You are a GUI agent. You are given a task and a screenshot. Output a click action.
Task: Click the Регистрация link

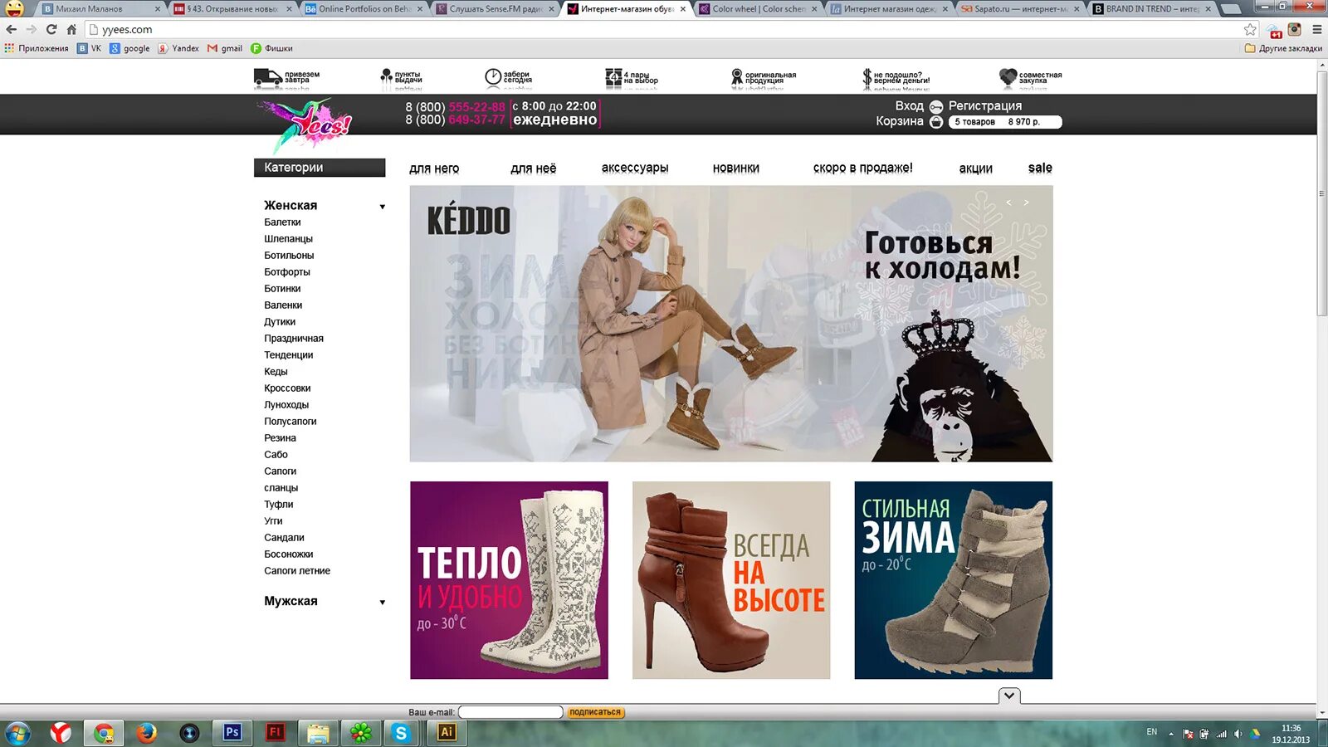pos(985,106)
